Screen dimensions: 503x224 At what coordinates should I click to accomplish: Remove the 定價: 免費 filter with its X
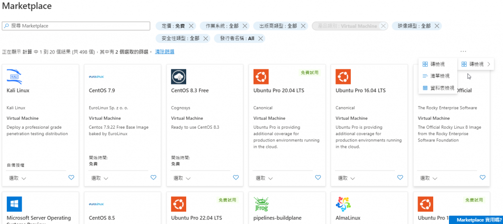coord(191,26)
